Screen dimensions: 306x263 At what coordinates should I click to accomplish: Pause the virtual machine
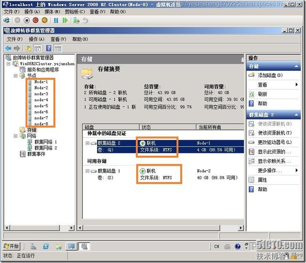point(56,20)
